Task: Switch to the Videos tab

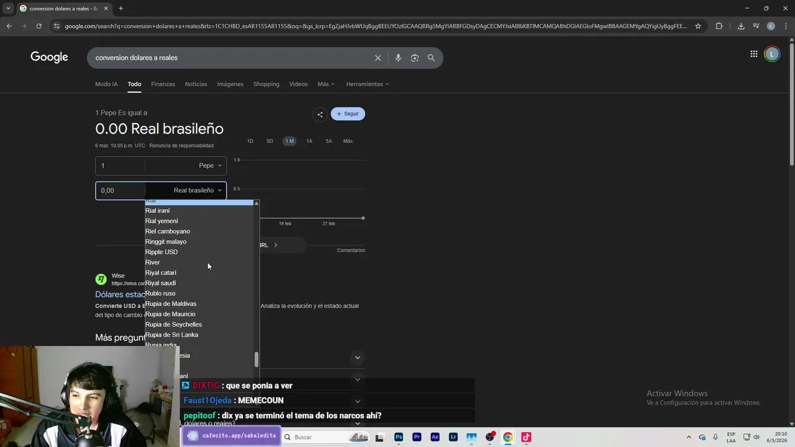Action: click(298, 84)
